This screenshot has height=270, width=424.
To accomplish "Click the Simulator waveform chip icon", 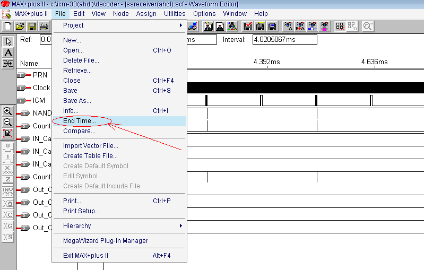I will click(x=272, y=26).
